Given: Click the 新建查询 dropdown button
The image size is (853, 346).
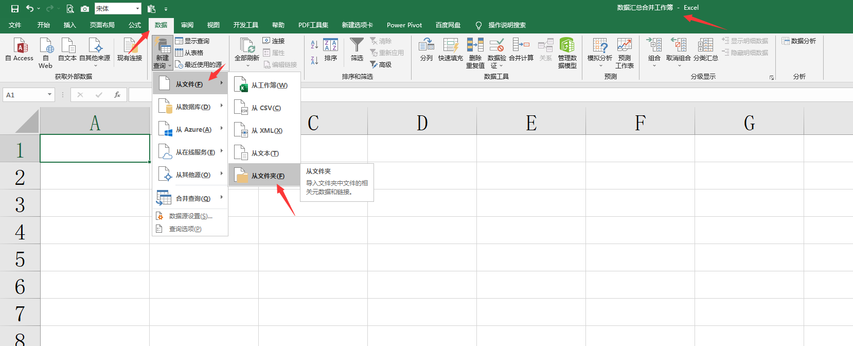Looking at the screenshot, I should pos(163,53).
